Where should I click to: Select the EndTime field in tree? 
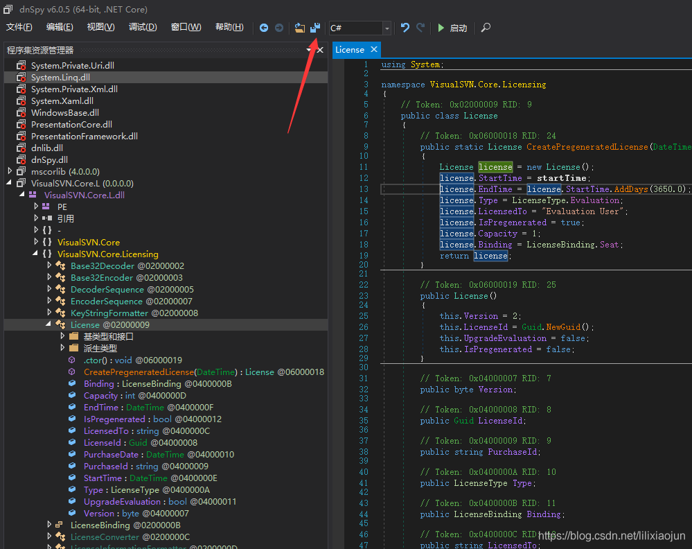coord(101,408)
